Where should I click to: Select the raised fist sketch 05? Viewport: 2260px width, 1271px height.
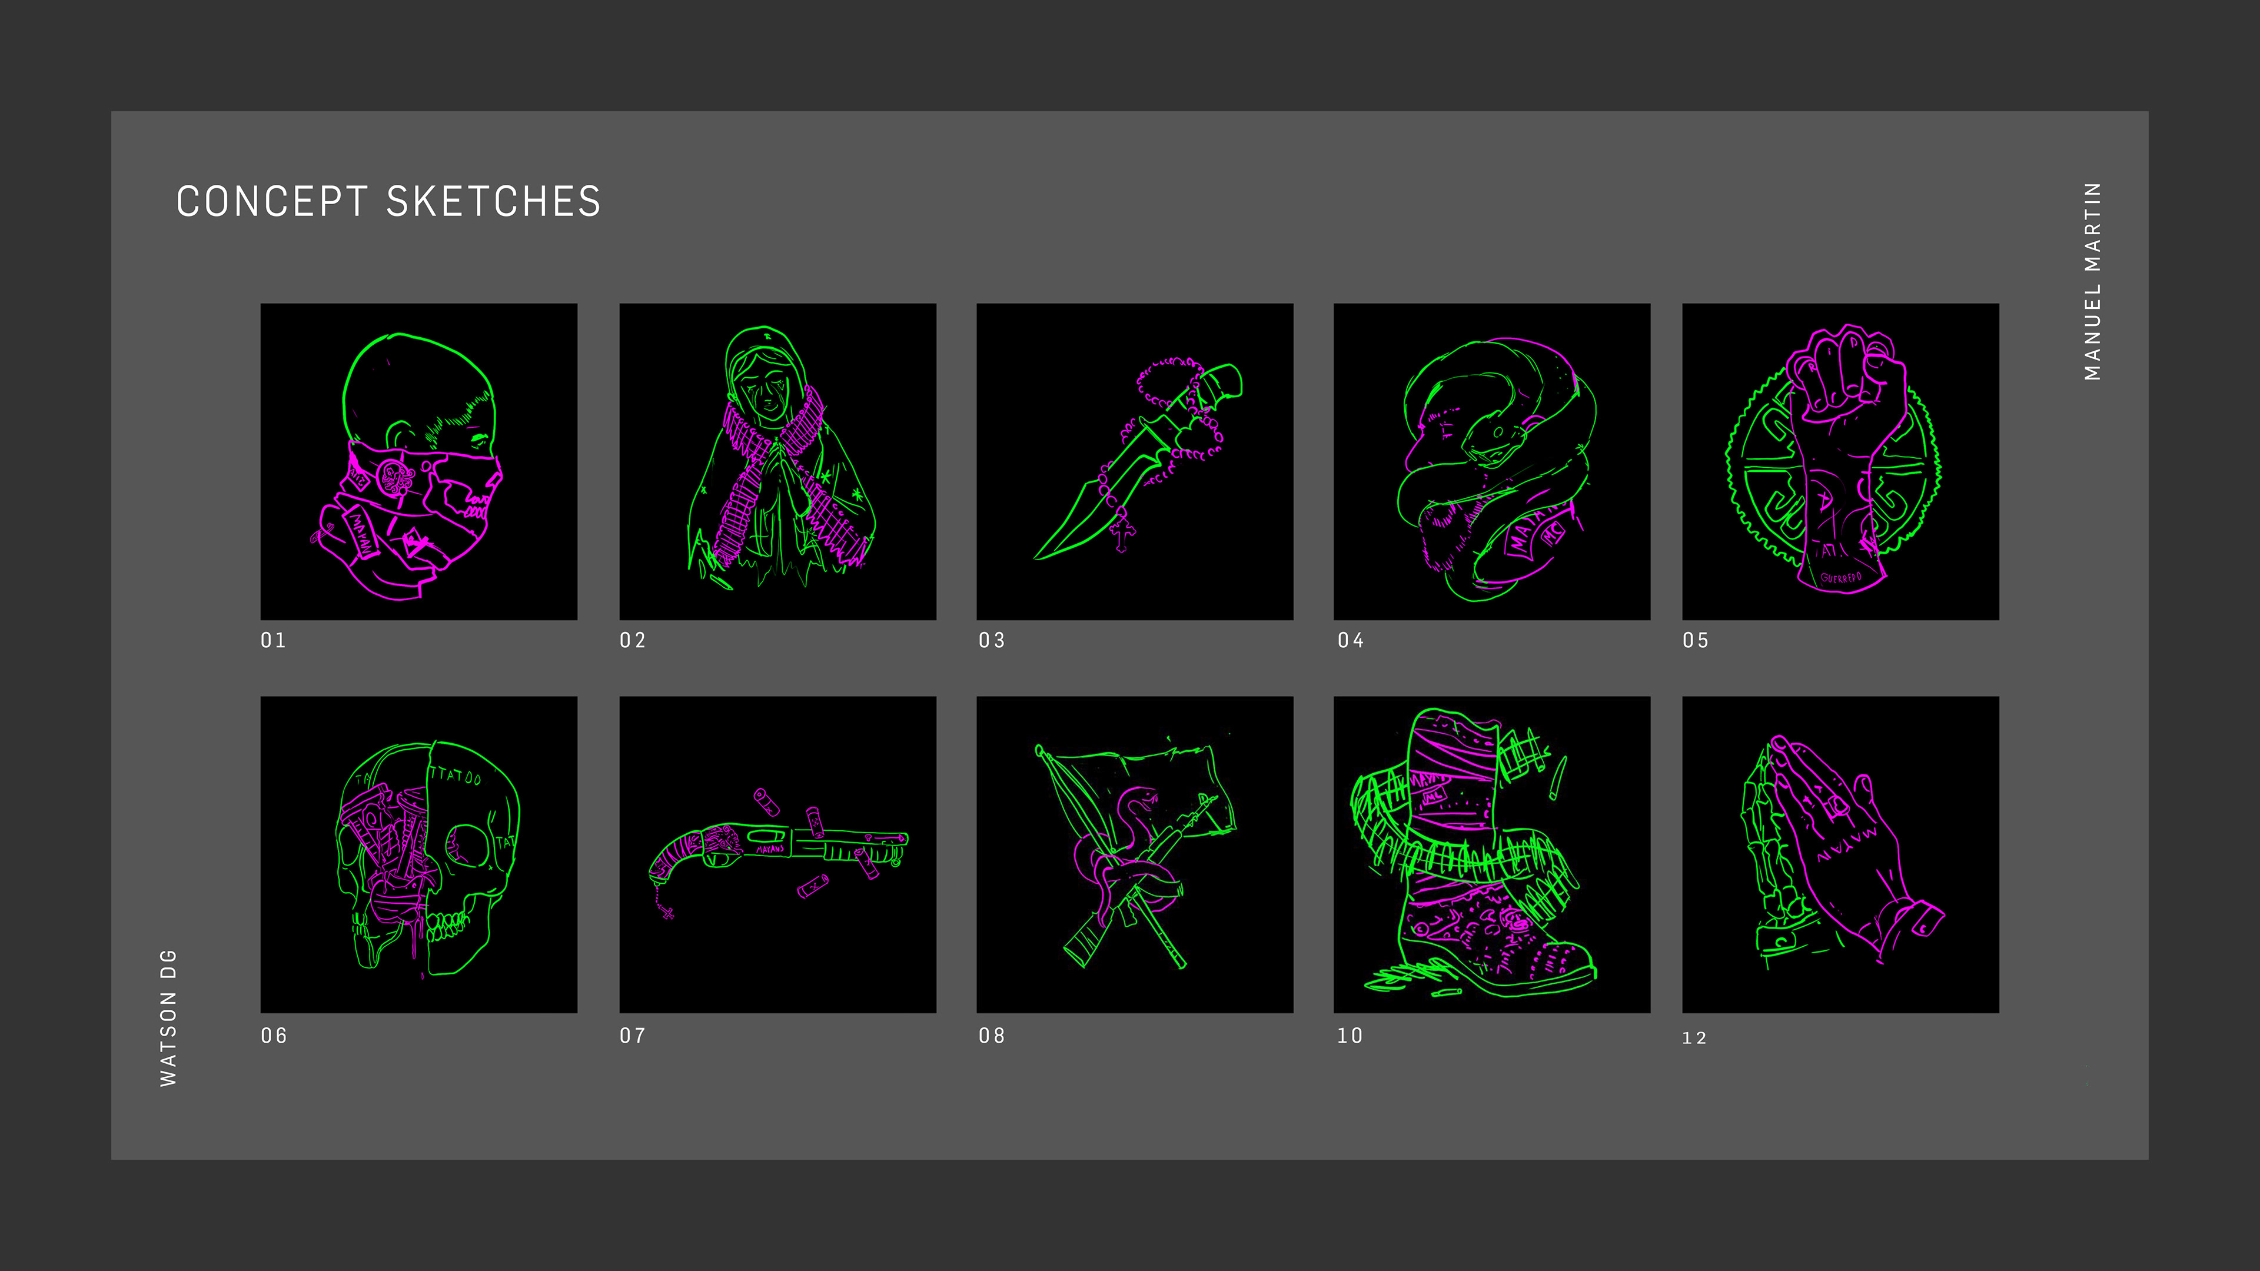1840,461
